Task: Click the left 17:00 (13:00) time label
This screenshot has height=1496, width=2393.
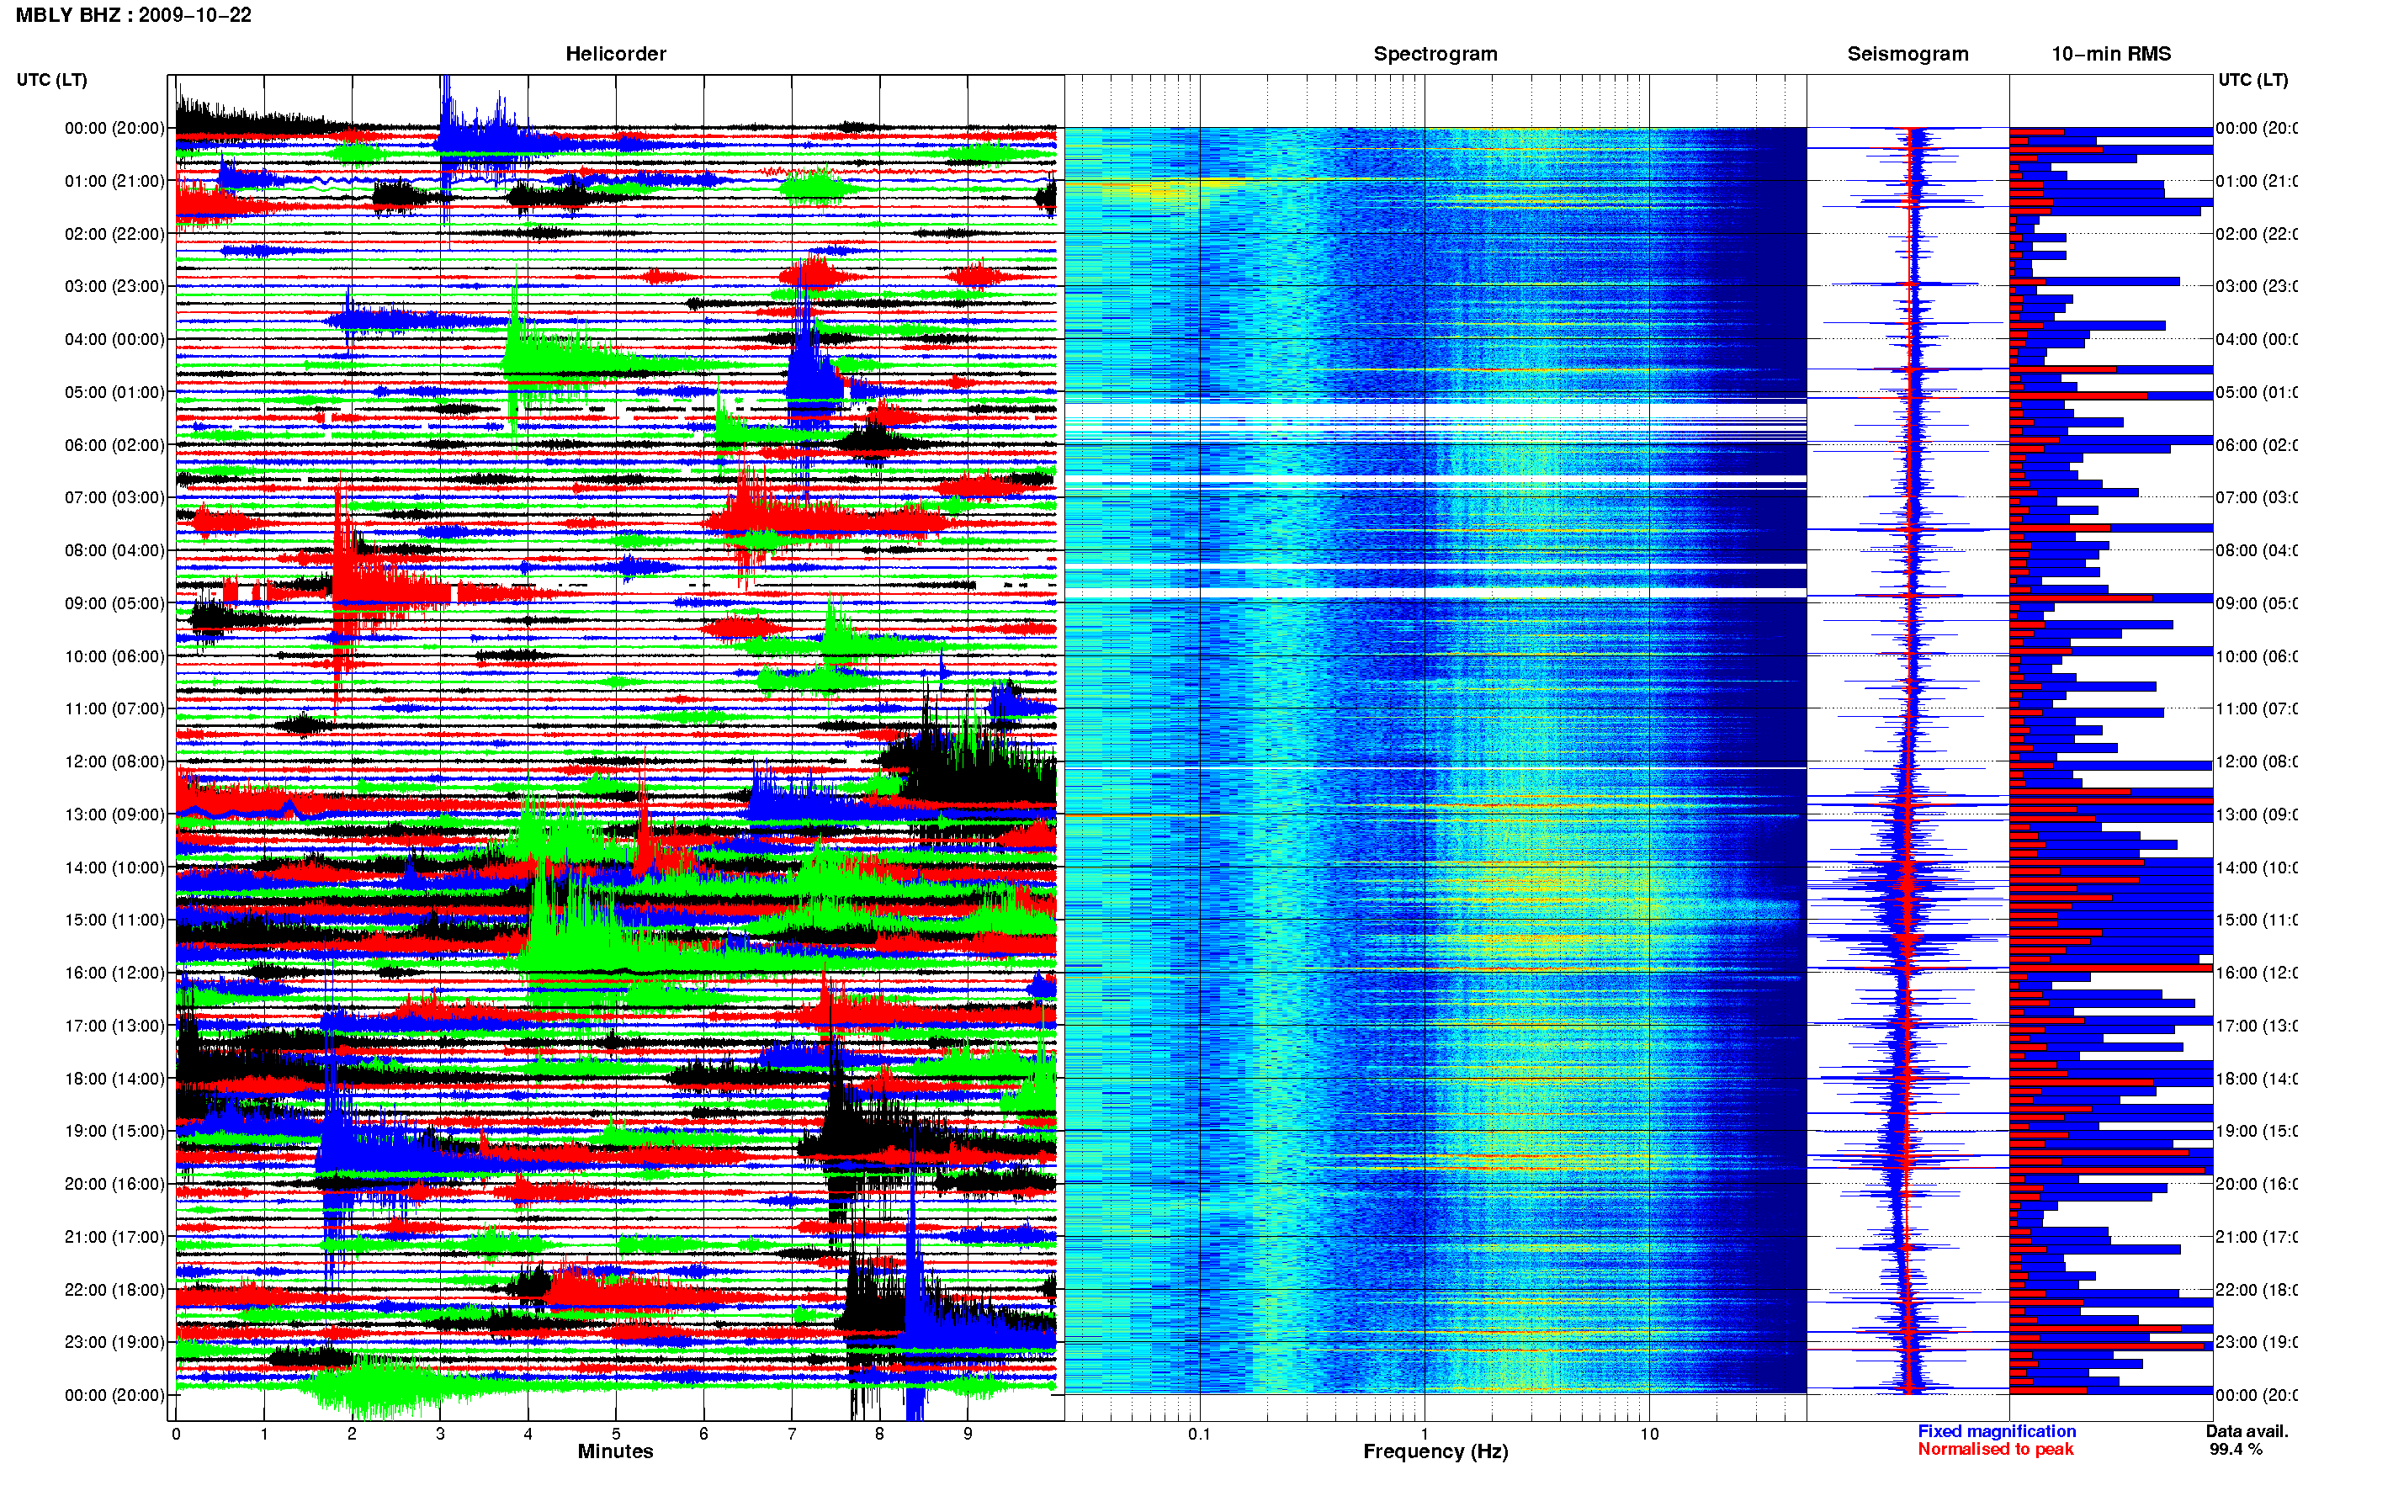Action: point(114,1026)
